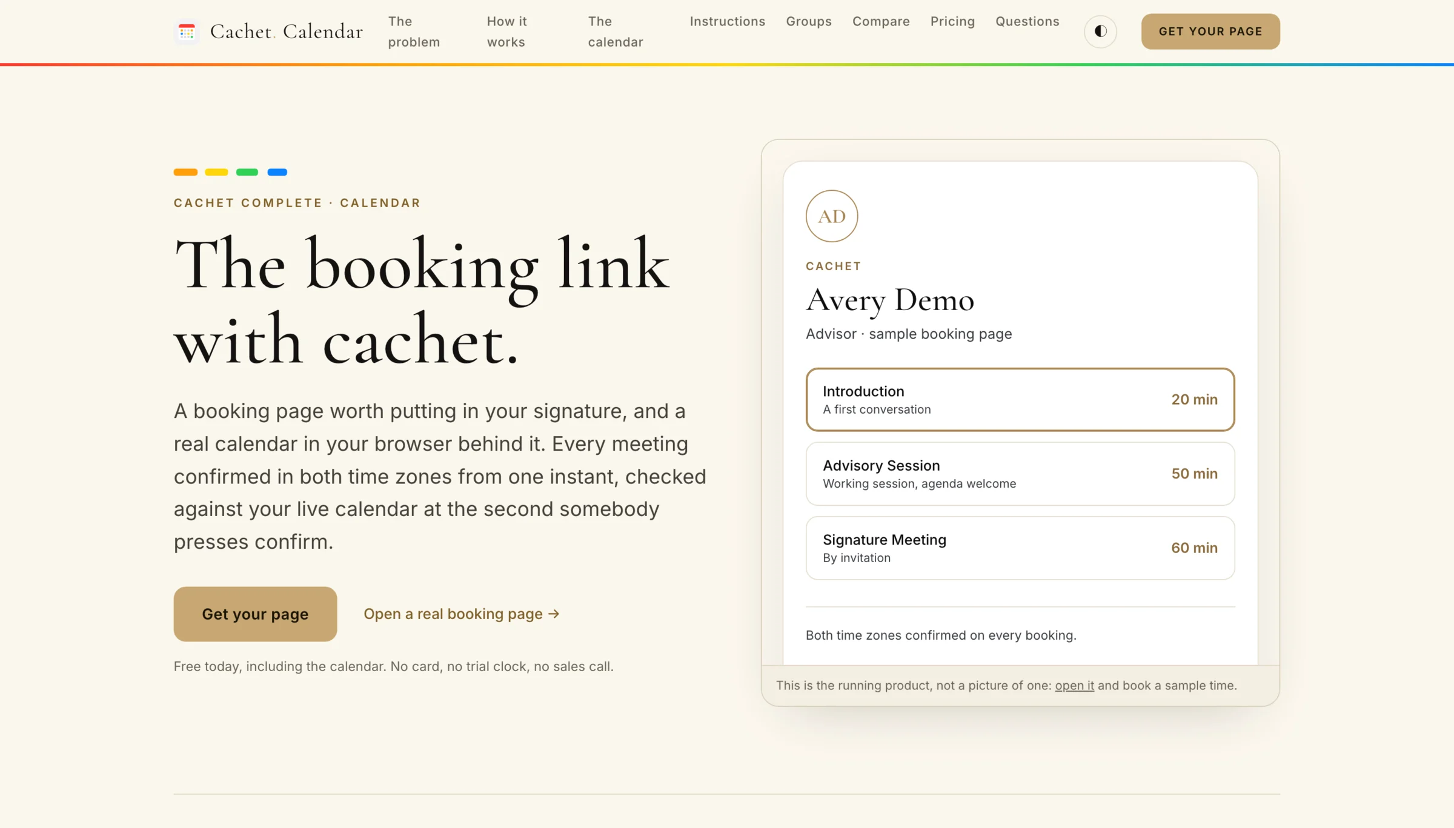Click 'The booking link with cachet.' headline

coord(422,300)
